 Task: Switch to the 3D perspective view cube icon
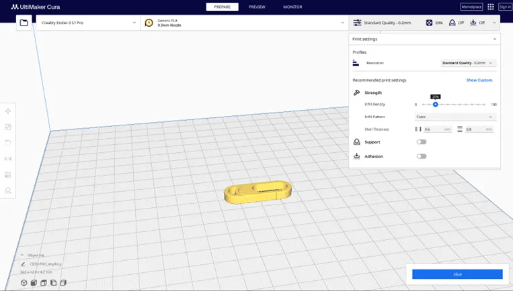(x=24, y=283)
